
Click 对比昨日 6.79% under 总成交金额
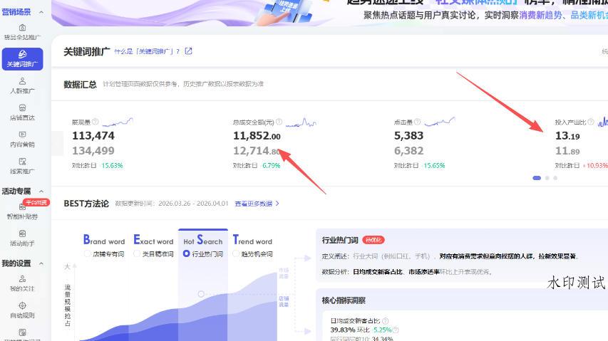257,166
